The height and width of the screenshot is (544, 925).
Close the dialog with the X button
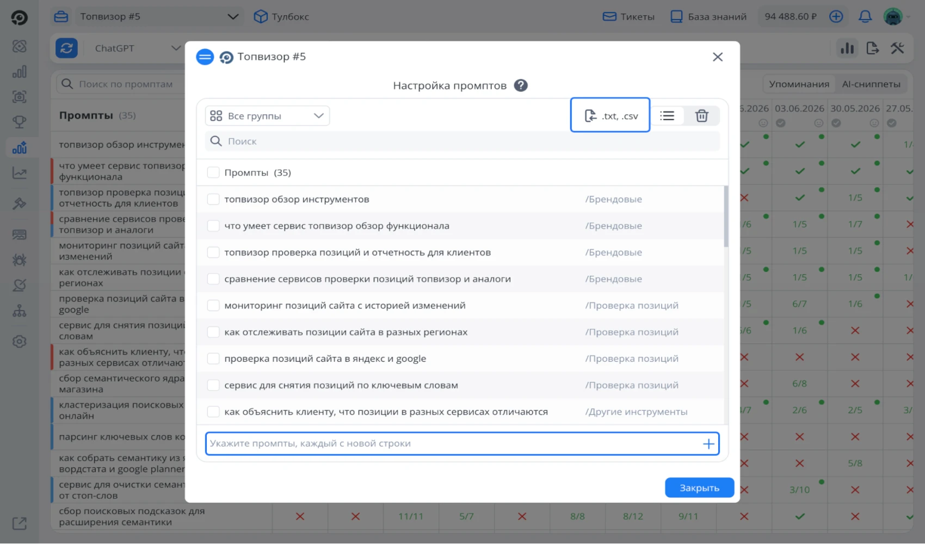tap(718, 57)
